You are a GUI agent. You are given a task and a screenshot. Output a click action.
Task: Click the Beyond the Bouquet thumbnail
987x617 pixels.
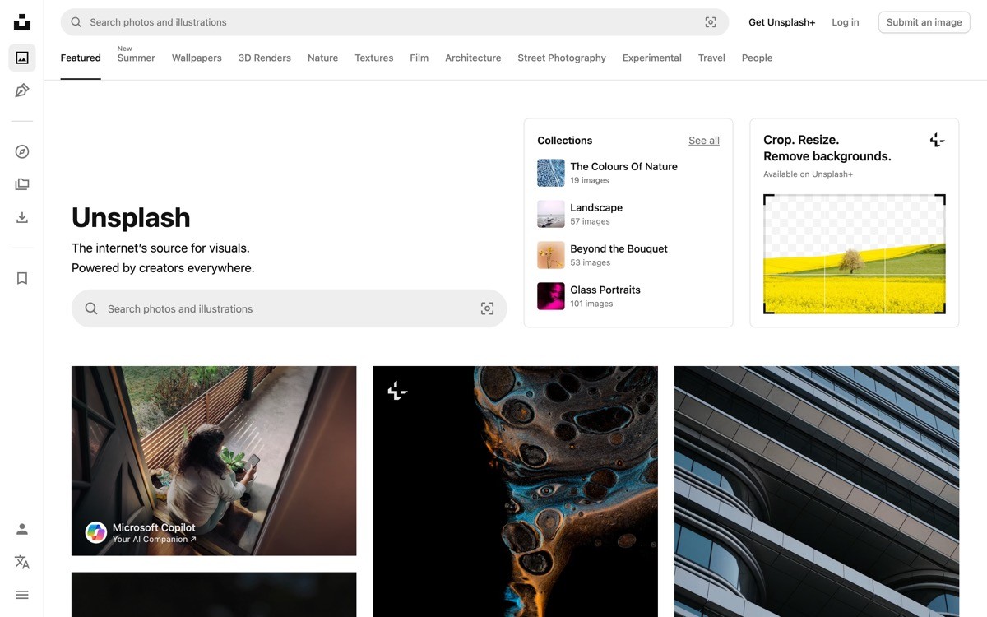click(x=551, y=255)
